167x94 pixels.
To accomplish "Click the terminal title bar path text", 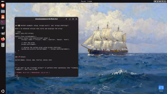I will click(x=46, y=19).
